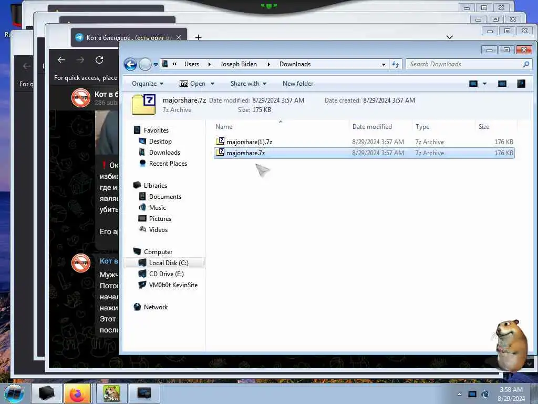
Task: Click the Change your view icon
Action: pos(473,84)
